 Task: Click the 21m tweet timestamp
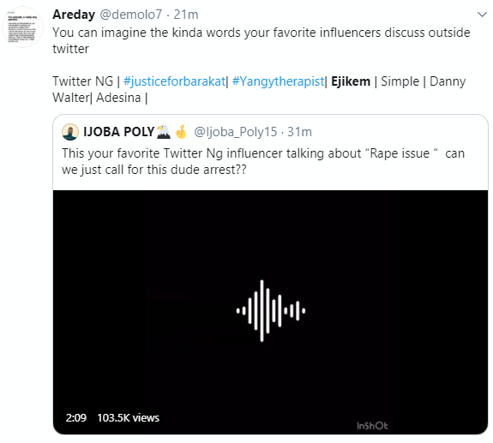[x=186, y=15]
